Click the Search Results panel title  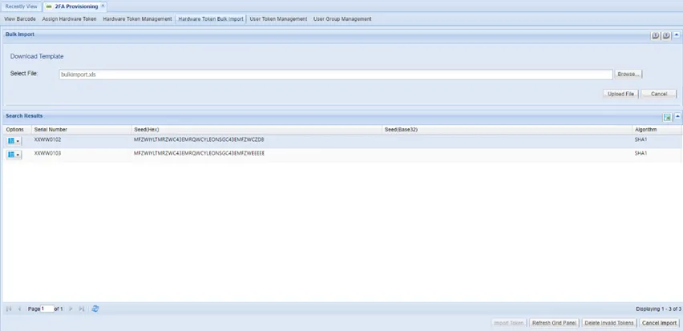(24, 116)
